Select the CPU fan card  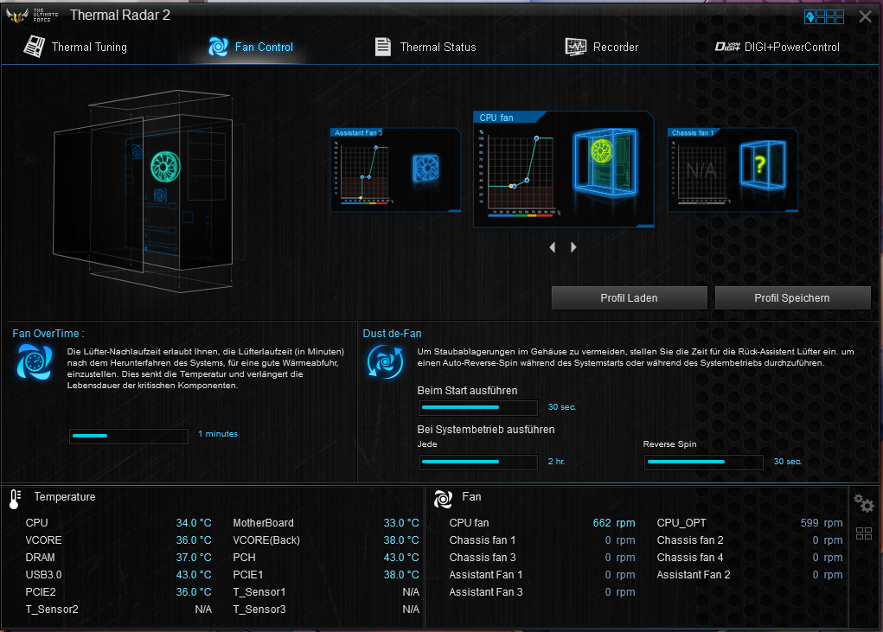tap(563, 169)
